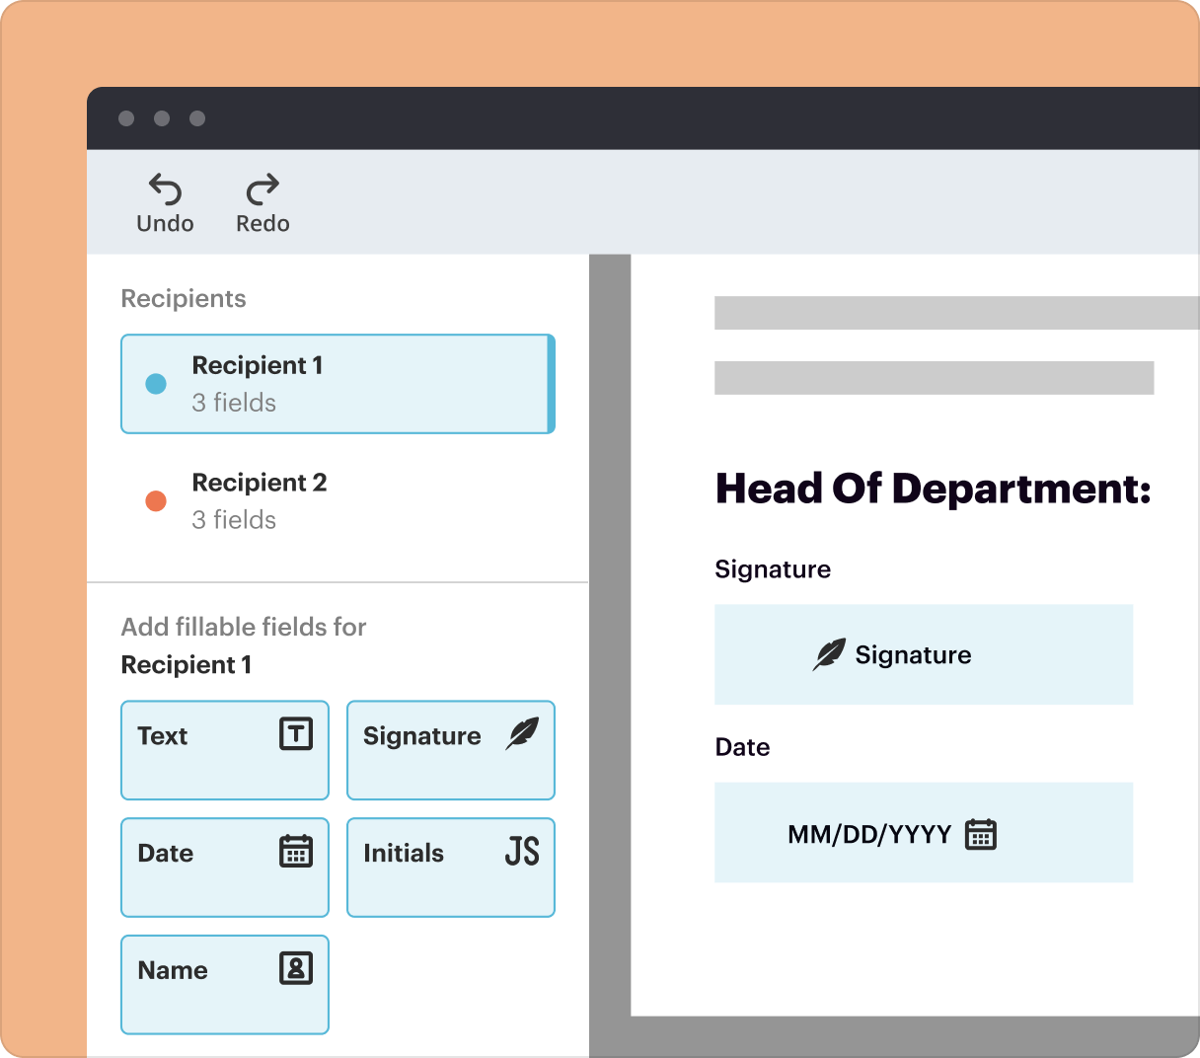
Task: Add a Date field
Action: [x=224, y=868]
